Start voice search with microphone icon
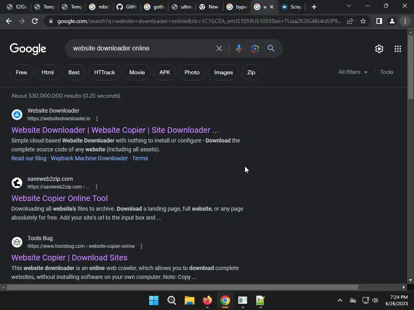Viewport: 414px width, 310px height. pyautogui.click(x=239, y=48)
